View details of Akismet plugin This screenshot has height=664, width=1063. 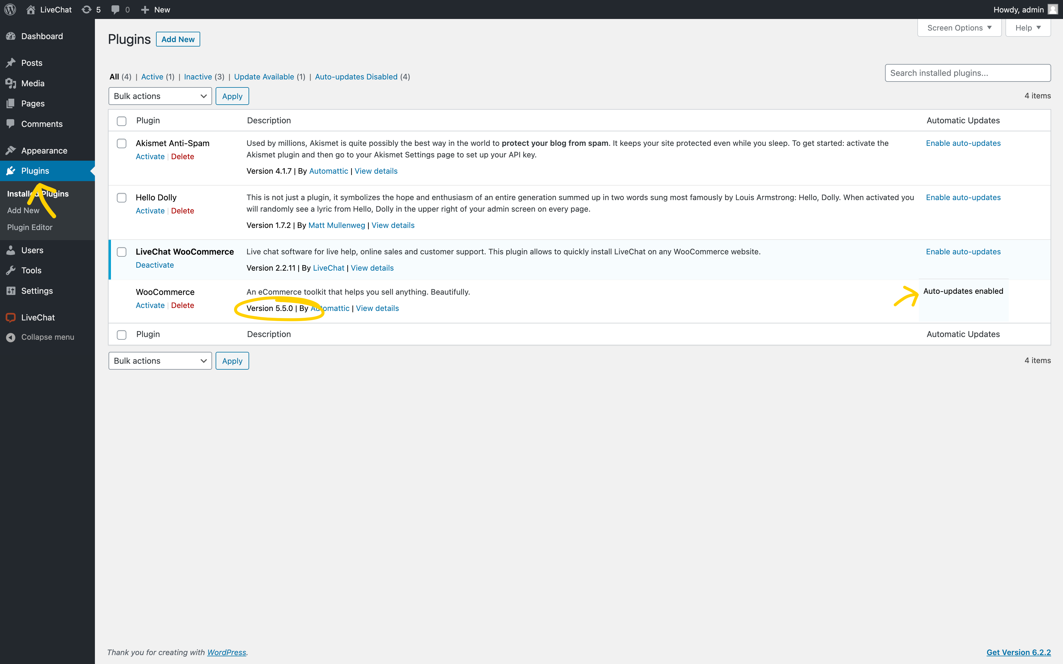[376, 171]
